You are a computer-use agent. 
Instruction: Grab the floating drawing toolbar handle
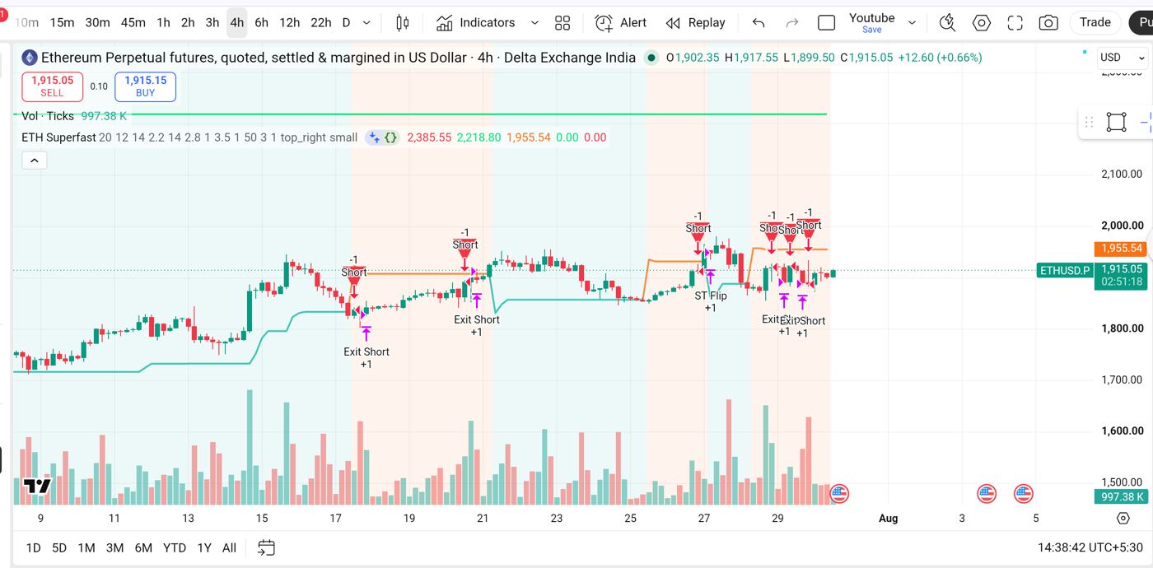(x=1089, y=123)
